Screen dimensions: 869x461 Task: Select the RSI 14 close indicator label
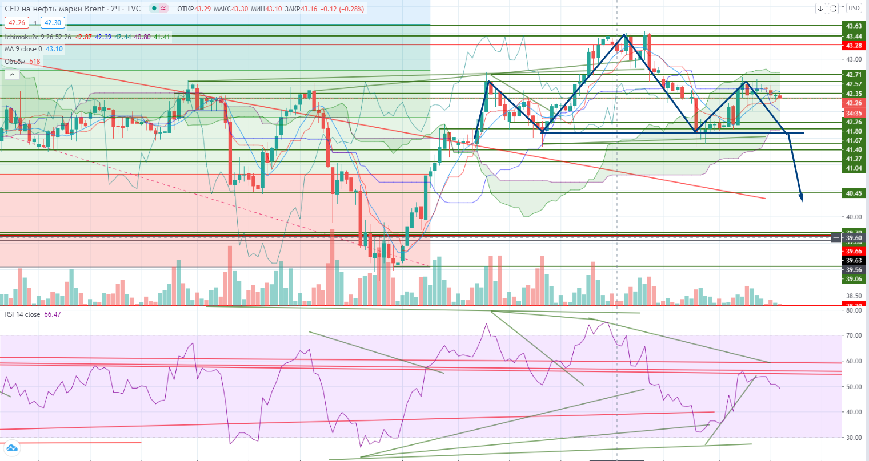pyautogui.click(x=22, y=314)
